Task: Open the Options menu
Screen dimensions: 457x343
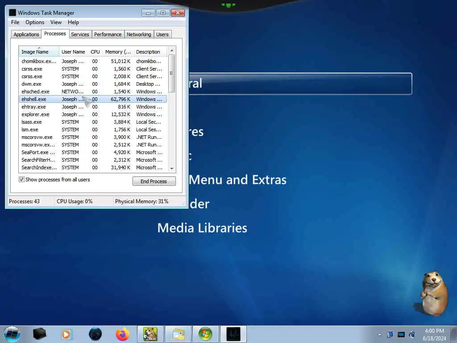Action: pyautogui.click(x=35, y=22)
